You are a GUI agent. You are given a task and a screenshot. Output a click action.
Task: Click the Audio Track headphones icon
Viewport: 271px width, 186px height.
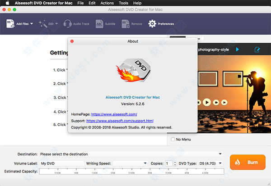point(67,23)
